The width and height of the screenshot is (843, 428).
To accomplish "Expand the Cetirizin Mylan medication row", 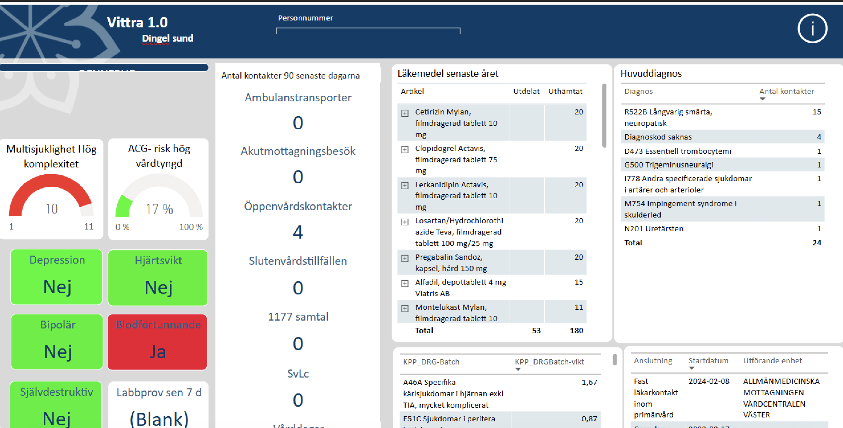I will click(405, 113).
